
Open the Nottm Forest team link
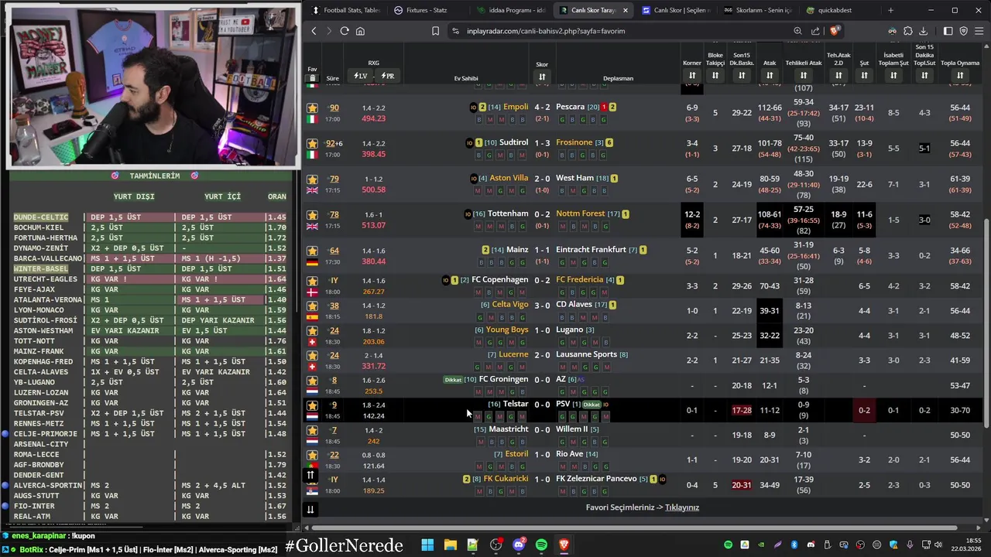[580, 214]
